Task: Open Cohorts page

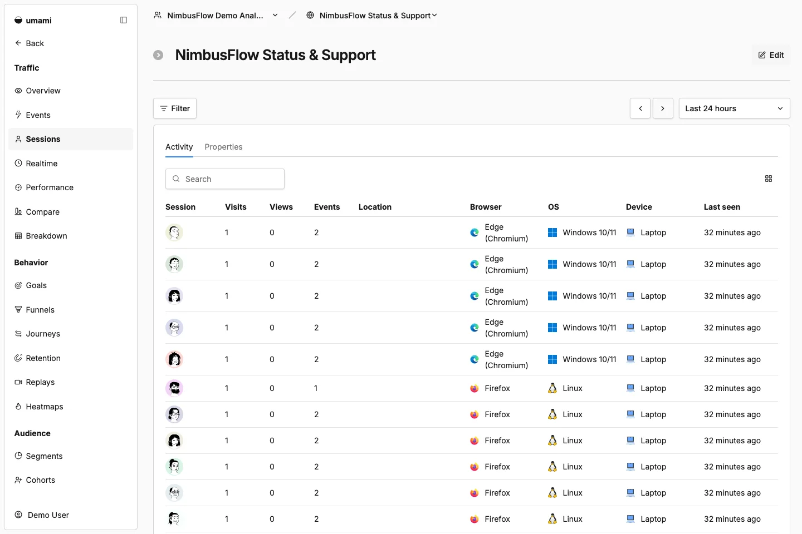Action: [x=71, y=480]
